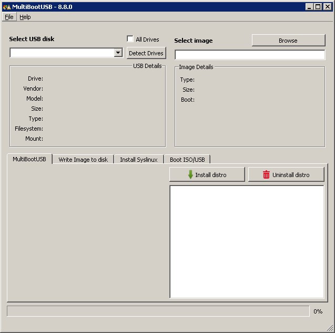Click the Drive: label in USB Details
Image resolution: width=335 pixels, height=333 pixels.
click(35, 79)
